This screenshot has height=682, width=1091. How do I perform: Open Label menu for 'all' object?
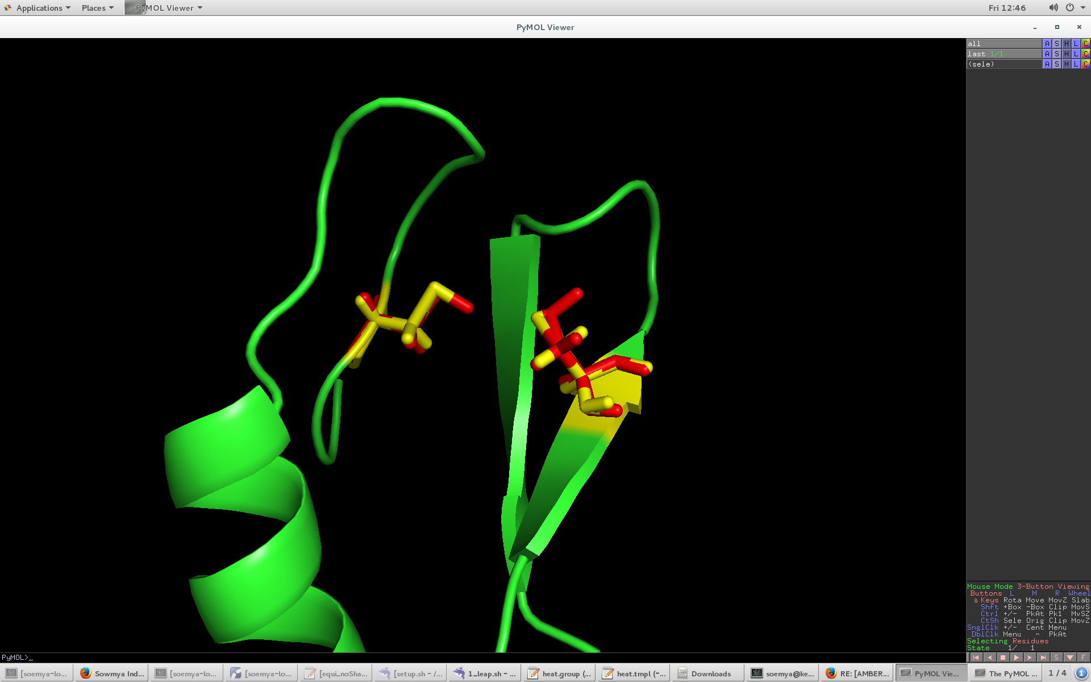pos(1076,44)
